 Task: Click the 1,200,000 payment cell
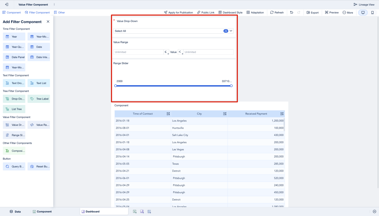(256, 121)
